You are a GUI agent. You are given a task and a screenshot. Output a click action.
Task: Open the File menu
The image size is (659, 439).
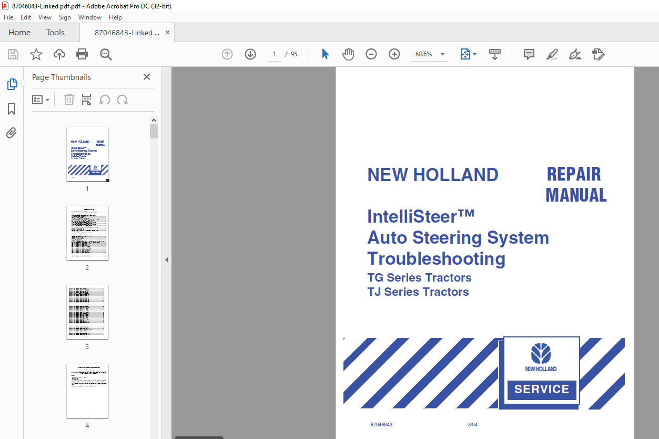click(x=8, y=17)
